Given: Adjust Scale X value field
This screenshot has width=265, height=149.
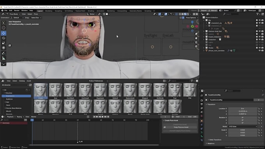Looking at the screenshot, I should click(x=243, y=130).
